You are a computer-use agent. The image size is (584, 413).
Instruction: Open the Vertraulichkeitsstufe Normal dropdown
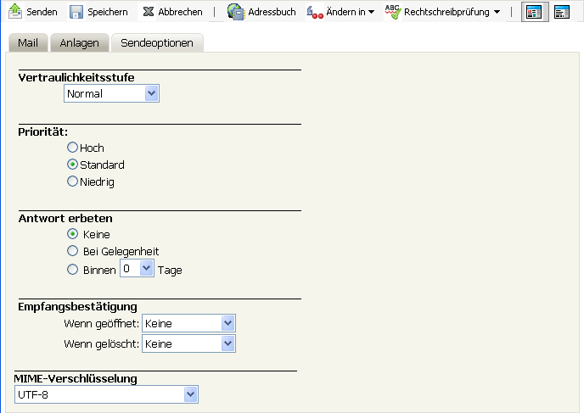tap(111, 93)
